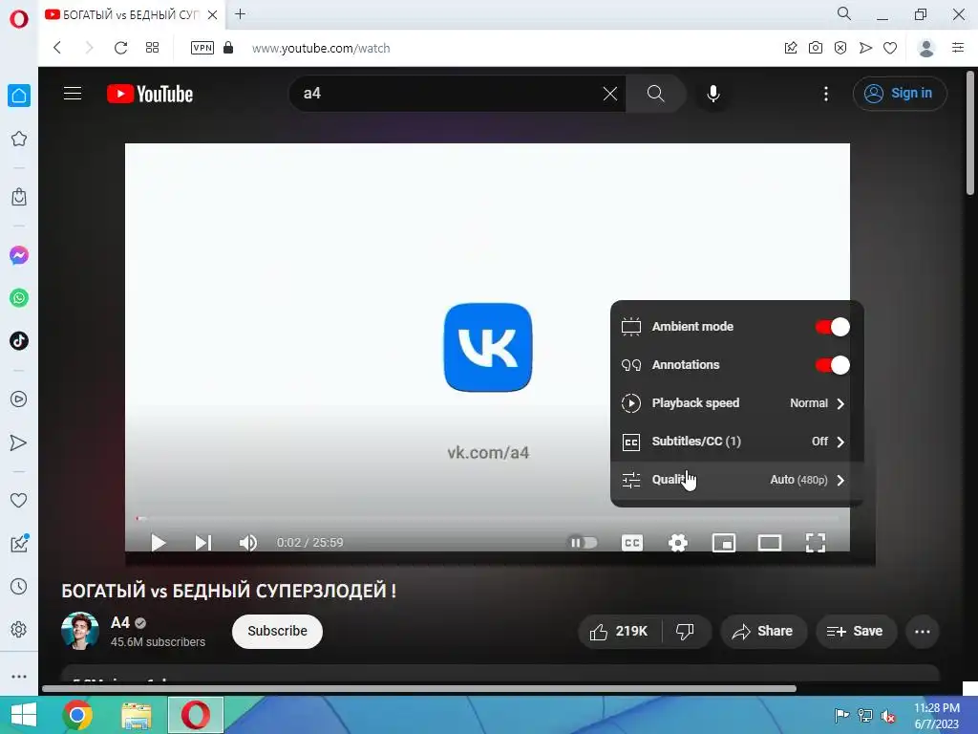
Task: Toggle closed captions CC button
Action: (x=632, y=543)
